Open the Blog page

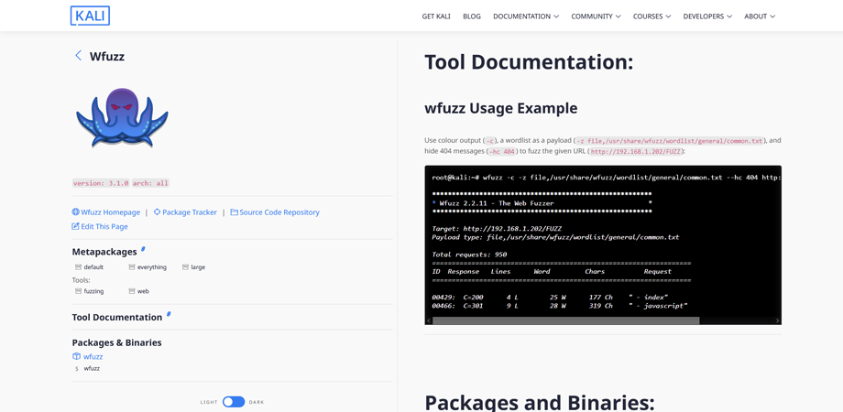(x=472, y=16)
